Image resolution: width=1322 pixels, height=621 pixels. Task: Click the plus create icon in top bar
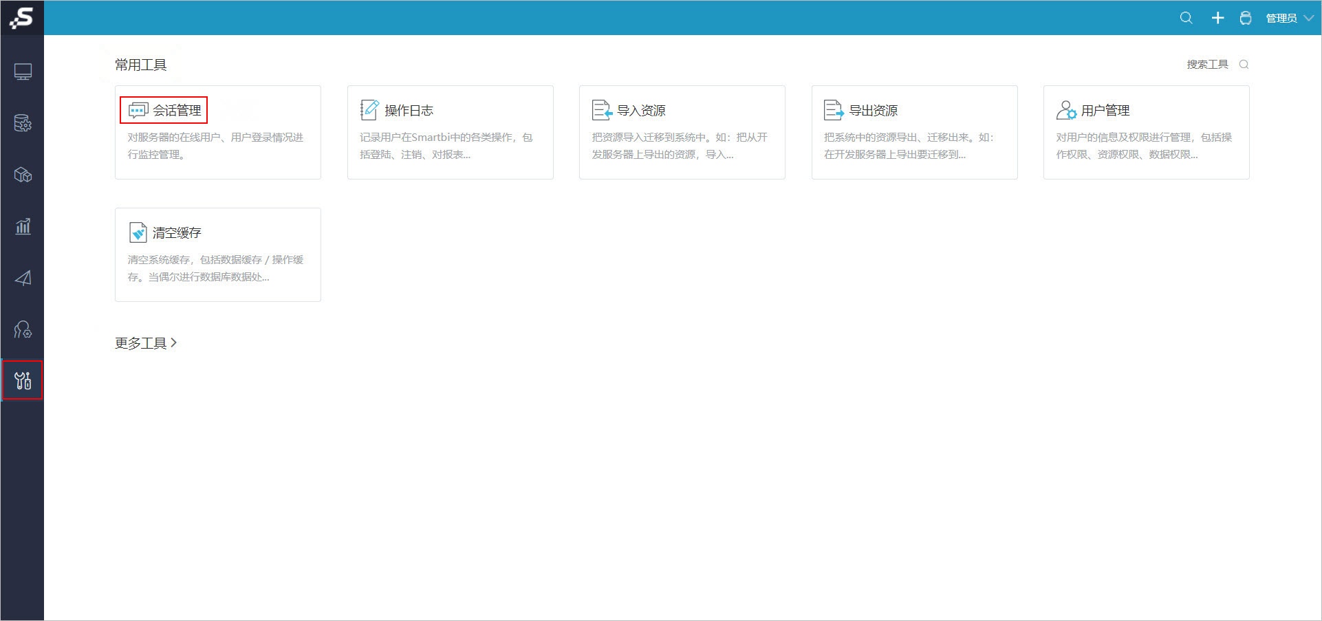pos(1217,18)
